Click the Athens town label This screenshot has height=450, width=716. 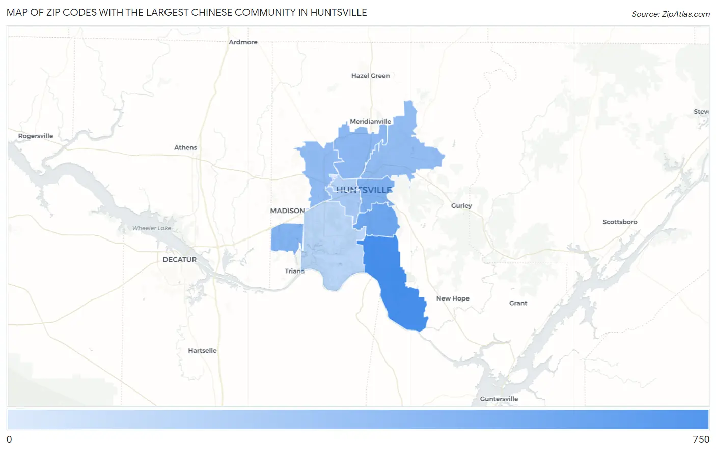tap(185, 147)
